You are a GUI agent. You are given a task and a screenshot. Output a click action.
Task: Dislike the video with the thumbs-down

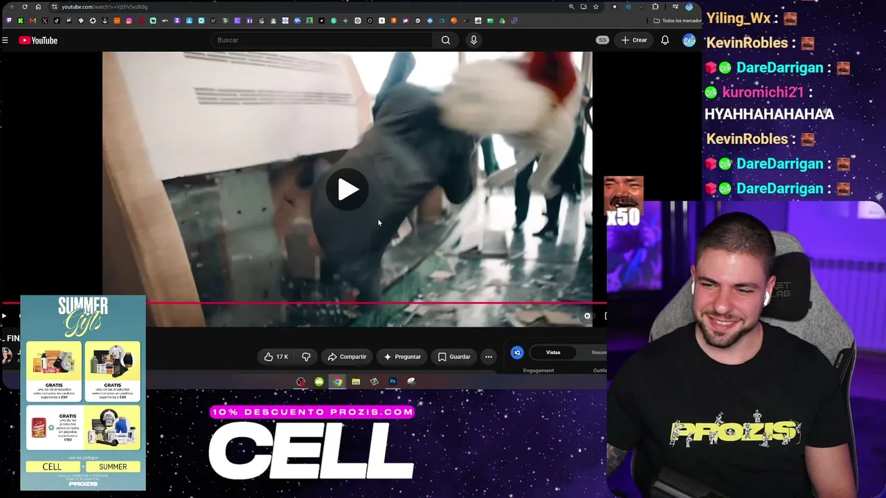(x=306, y=357)
